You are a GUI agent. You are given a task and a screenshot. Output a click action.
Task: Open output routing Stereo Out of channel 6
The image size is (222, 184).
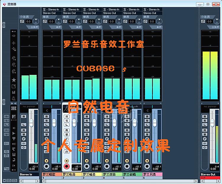tap(153, 13)
